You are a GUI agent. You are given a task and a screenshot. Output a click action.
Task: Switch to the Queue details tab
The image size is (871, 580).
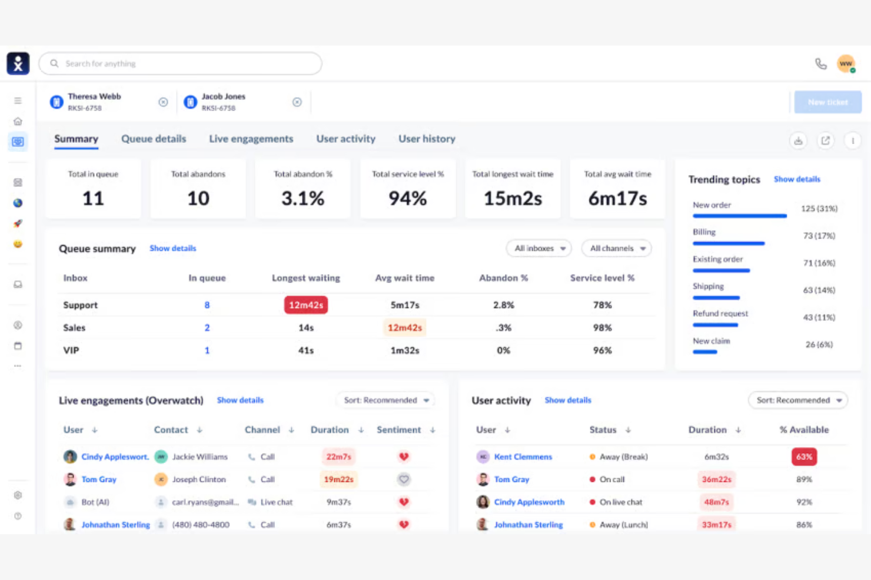pyautogui.click(x=154, y=139)
